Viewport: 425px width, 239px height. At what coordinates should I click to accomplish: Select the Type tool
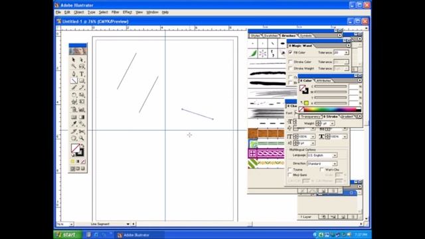[82, 74]
